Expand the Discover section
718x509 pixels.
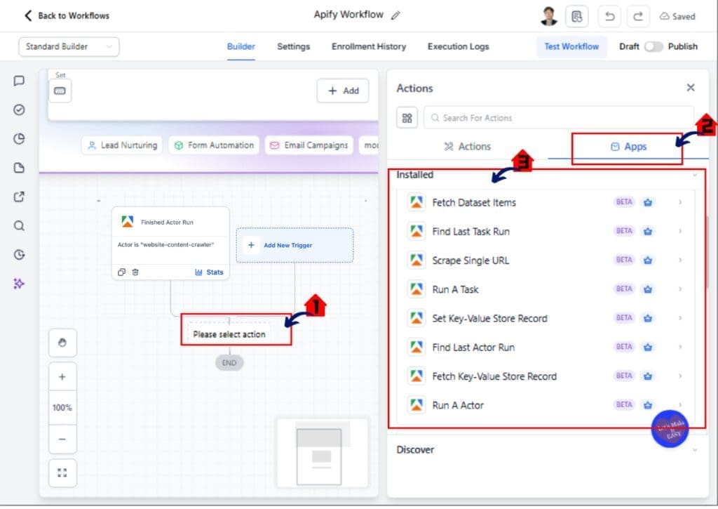click(x=548, y=450)
